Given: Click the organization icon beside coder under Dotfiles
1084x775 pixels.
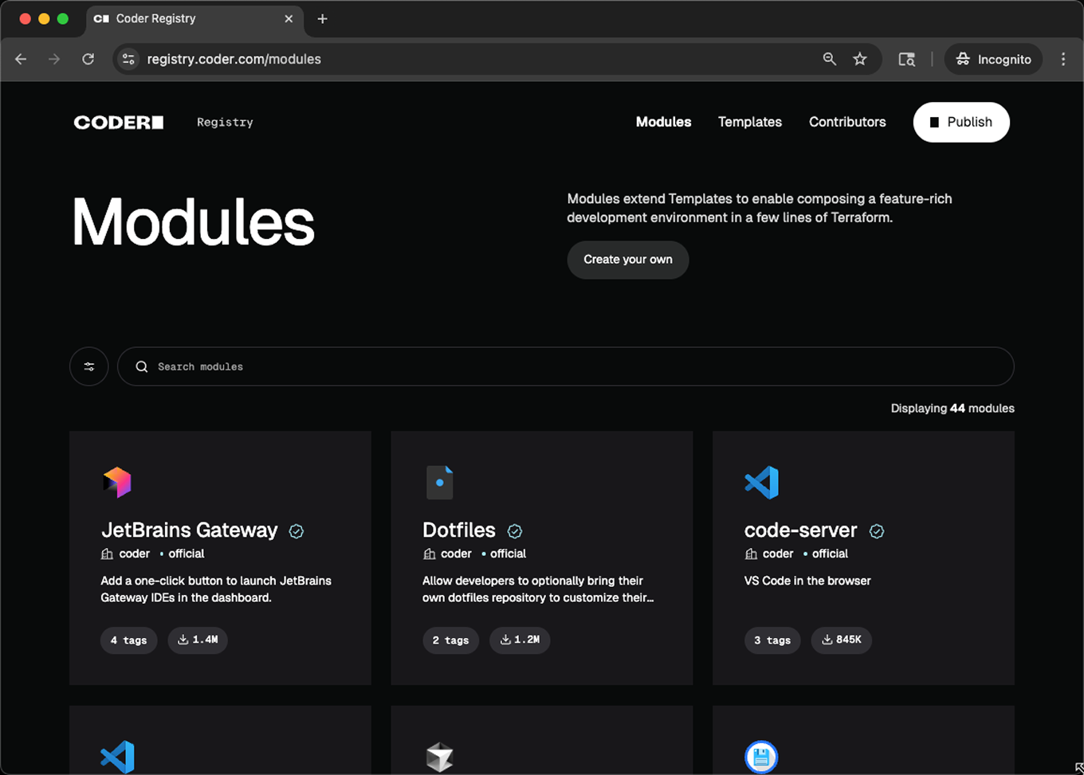Looking at the screenshot, I should [x=429, y=554].
